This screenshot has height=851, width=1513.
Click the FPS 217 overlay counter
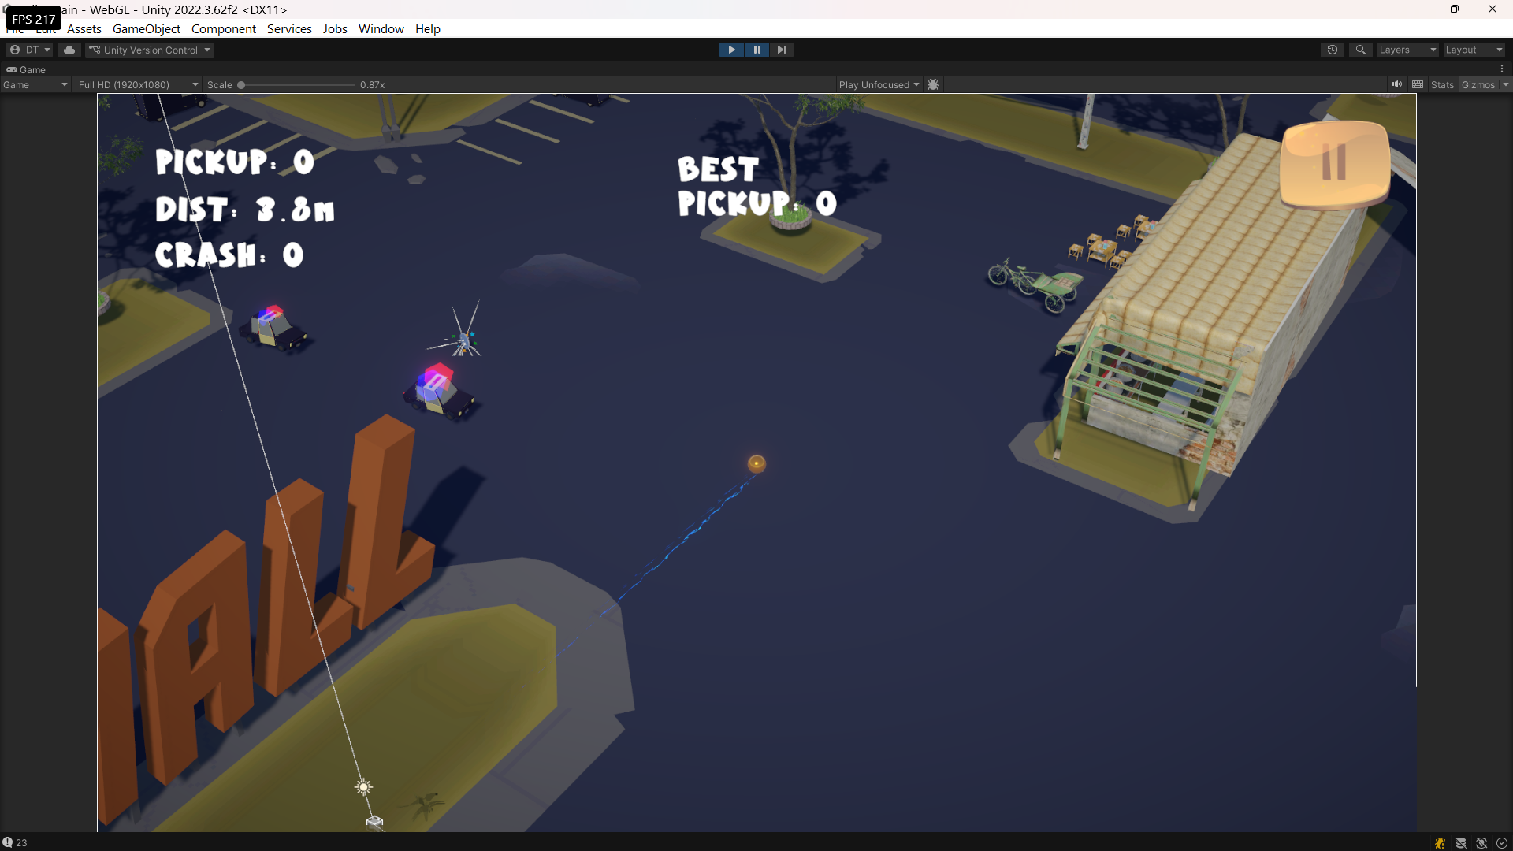point(34,19)
